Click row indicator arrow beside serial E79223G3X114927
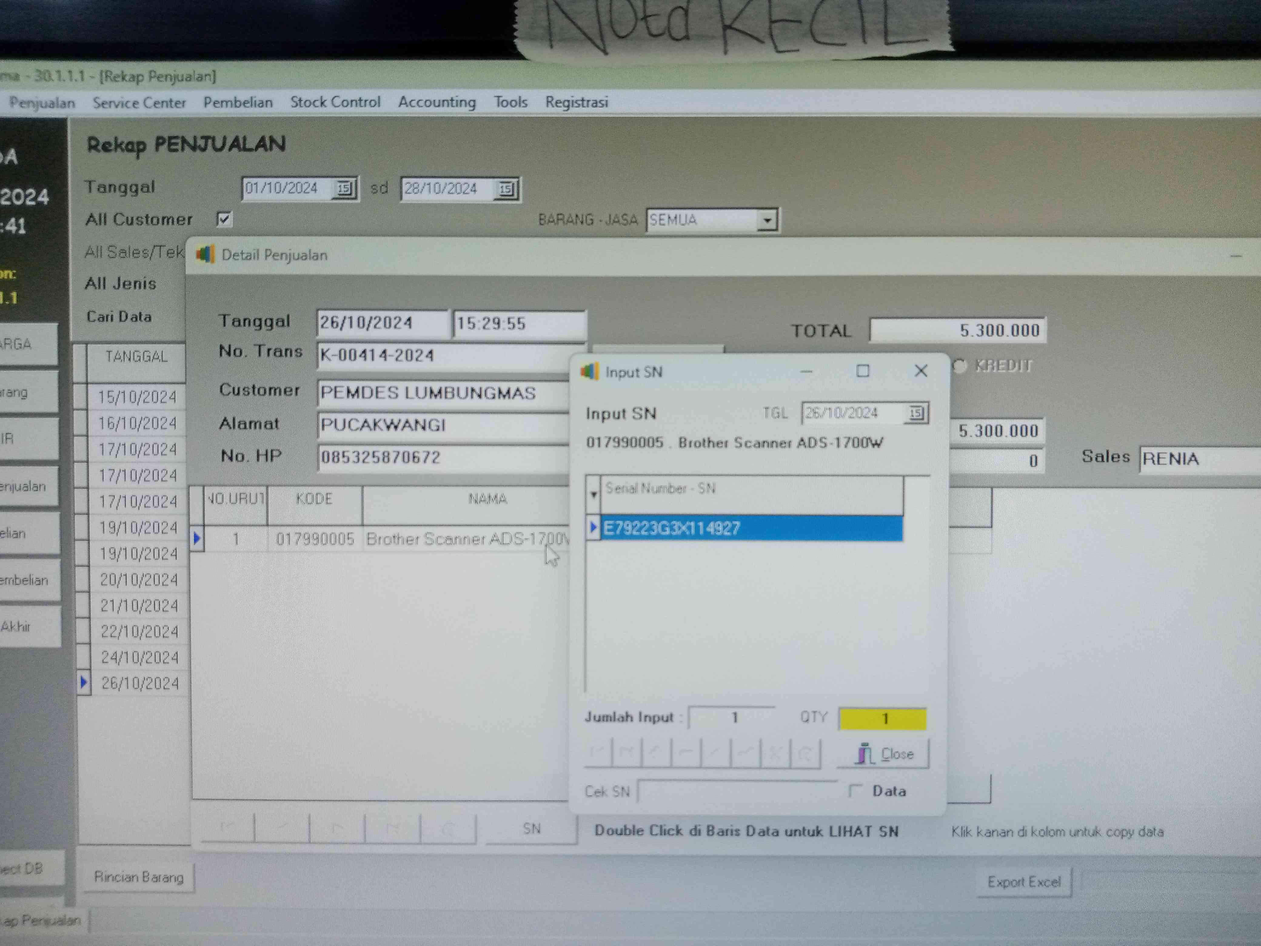 (x=593, y=528)
